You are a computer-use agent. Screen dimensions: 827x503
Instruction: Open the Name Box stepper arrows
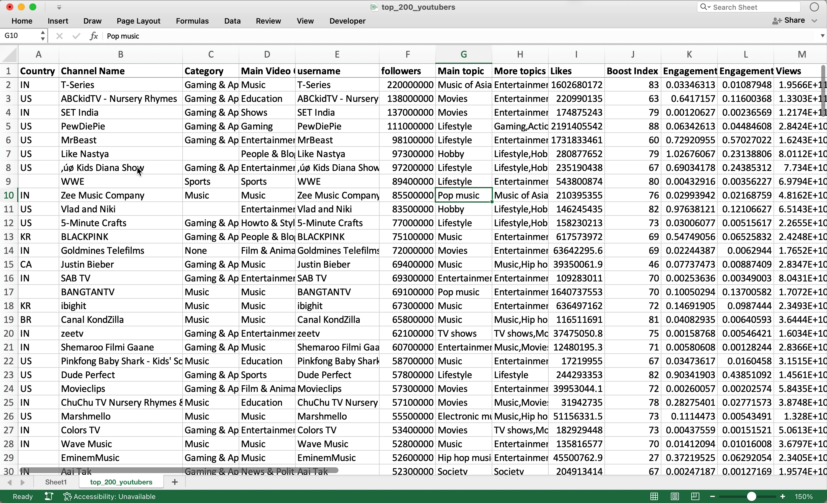[43, 36]
